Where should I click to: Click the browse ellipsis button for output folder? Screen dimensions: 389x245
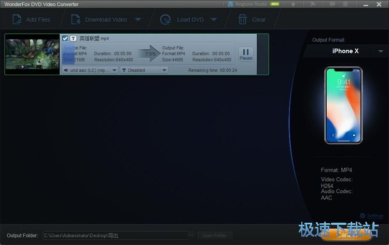point(190,235)
